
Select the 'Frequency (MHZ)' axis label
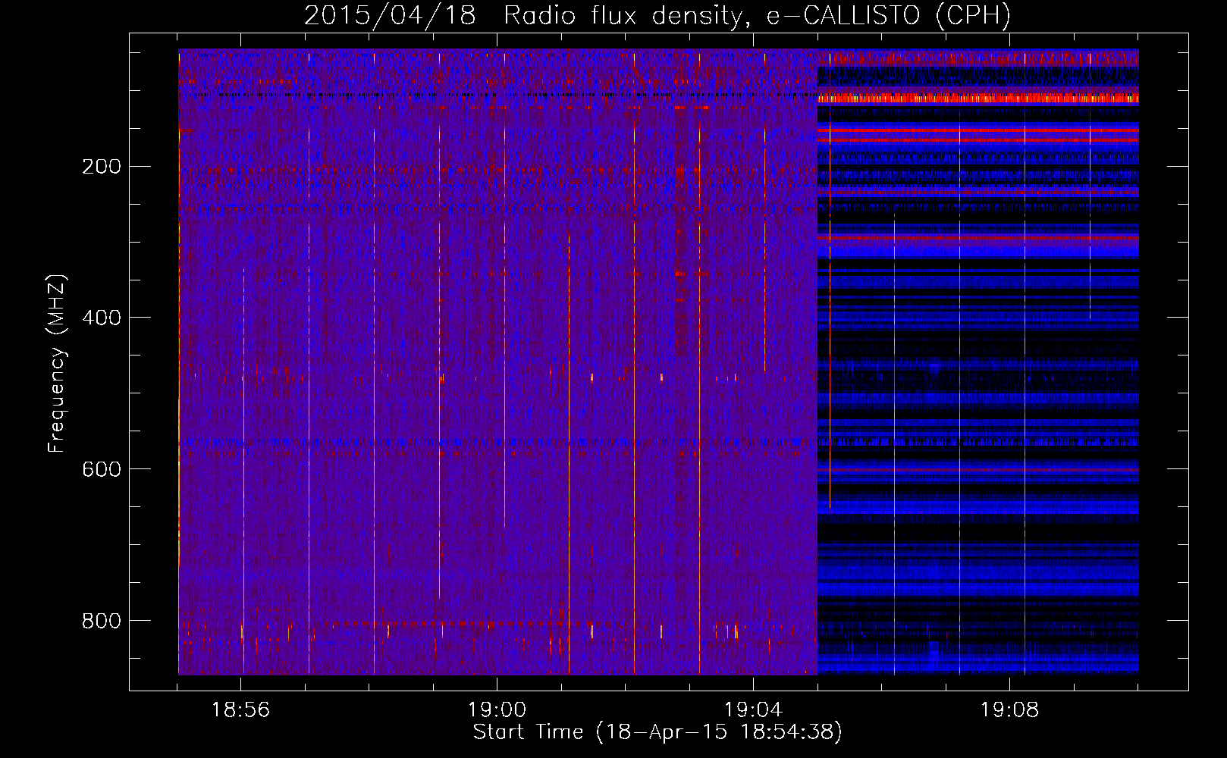[x=57, y=364]
